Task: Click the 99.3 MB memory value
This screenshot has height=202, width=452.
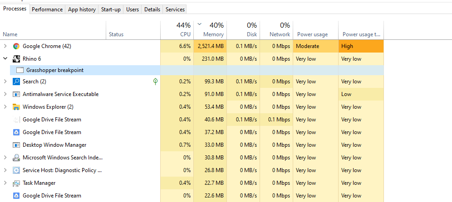Action: click(214, 82)
